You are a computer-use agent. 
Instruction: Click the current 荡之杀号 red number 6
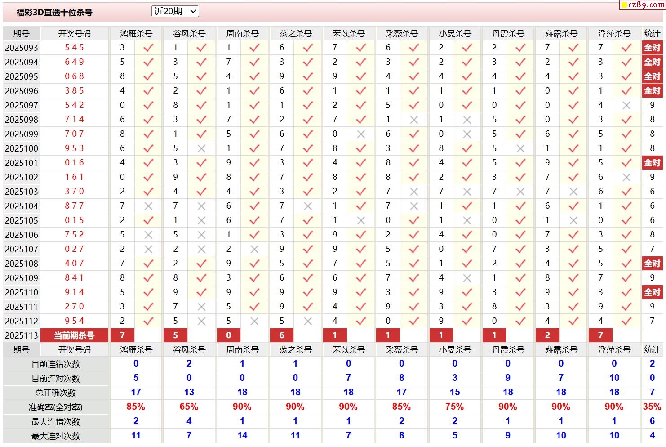coord(282,335)
